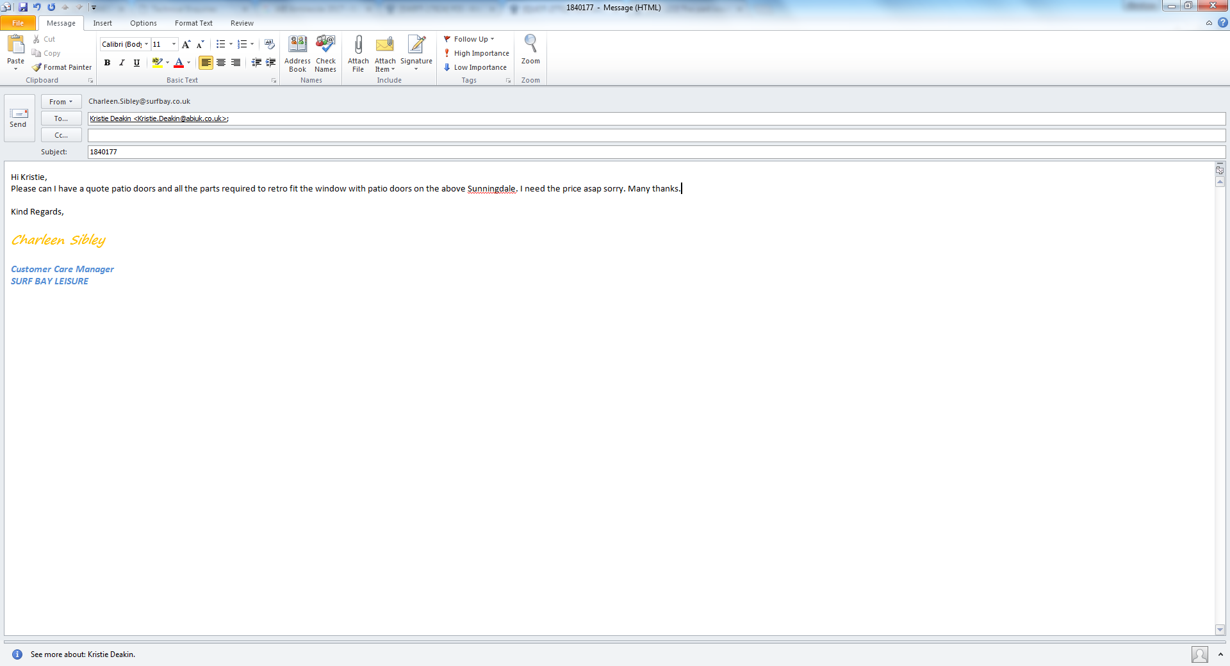Grow the font size

[x=186, y=44]
